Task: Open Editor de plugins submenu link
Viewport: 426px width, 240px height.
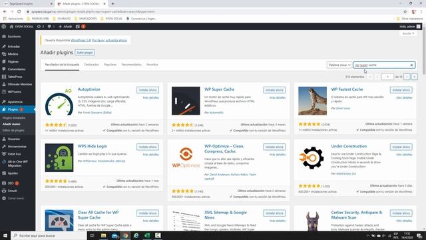Action: [x=13, y=131]
